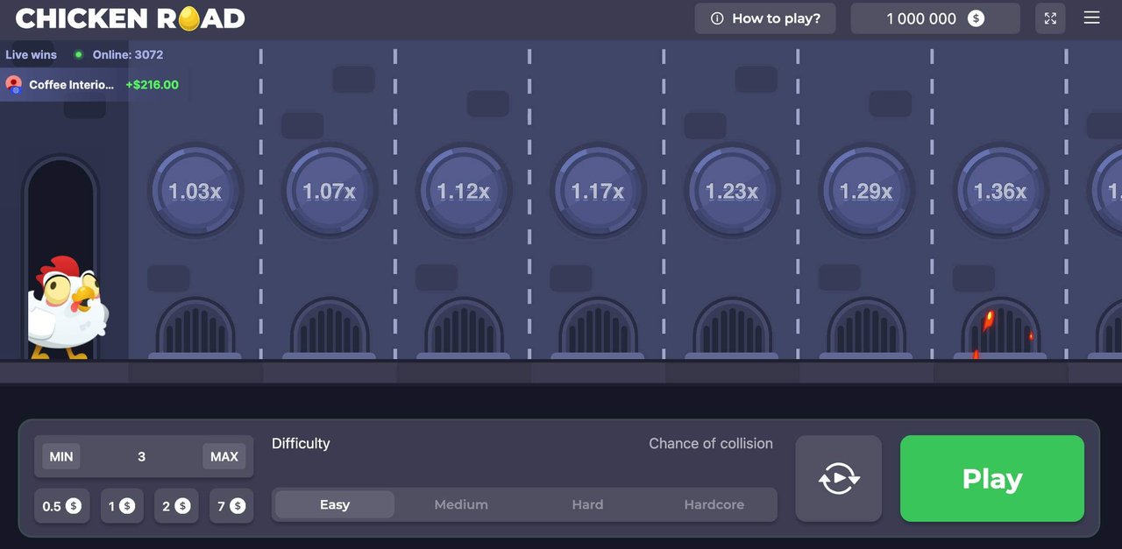Select Medium difficulty
Image resolution: width=1122 pixels, height=549 pixels.
461,504
